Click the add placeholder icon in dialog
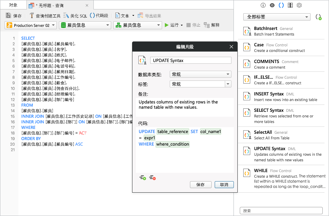 143,178
